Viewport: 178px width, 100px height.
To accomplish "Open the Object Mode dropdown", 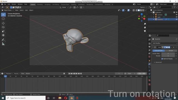I will 8,10.
